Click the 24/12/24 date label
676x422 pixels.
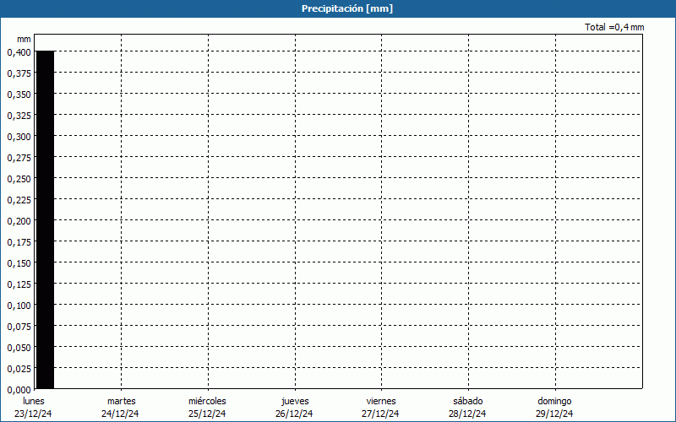120,414
